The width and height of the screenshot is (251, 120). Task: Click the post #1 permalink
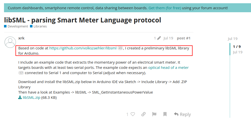click(x=184, y=38)
